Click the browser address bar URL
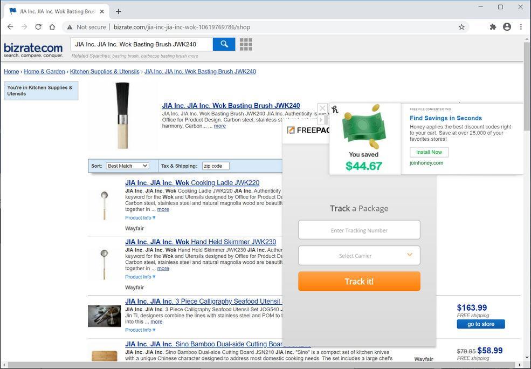The width and height of the screenshot is (531, 369). pyautogui.click(x=182, y=27)
